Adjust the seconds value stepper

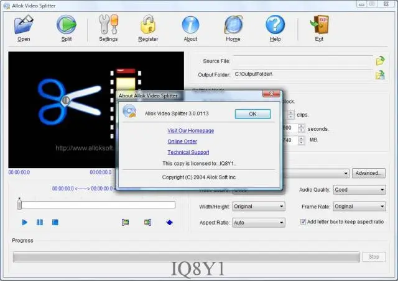tap(301, 128)
